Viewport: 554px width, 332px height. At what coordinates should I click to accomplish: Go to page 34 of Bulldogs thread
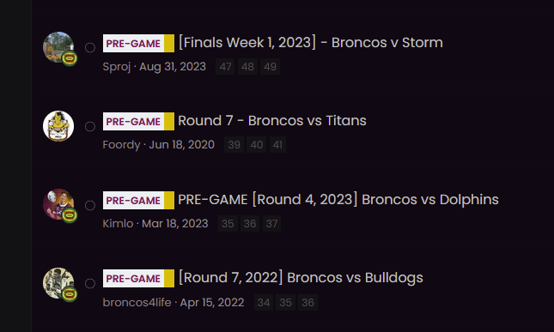point(264,303)
